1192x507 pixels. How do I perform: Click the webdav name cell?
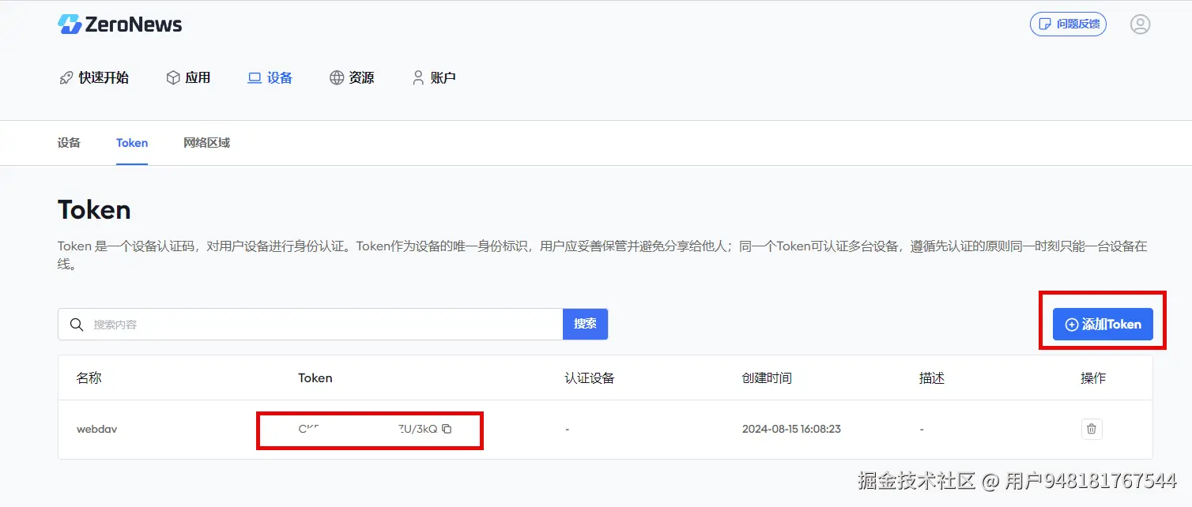(96, 429)
